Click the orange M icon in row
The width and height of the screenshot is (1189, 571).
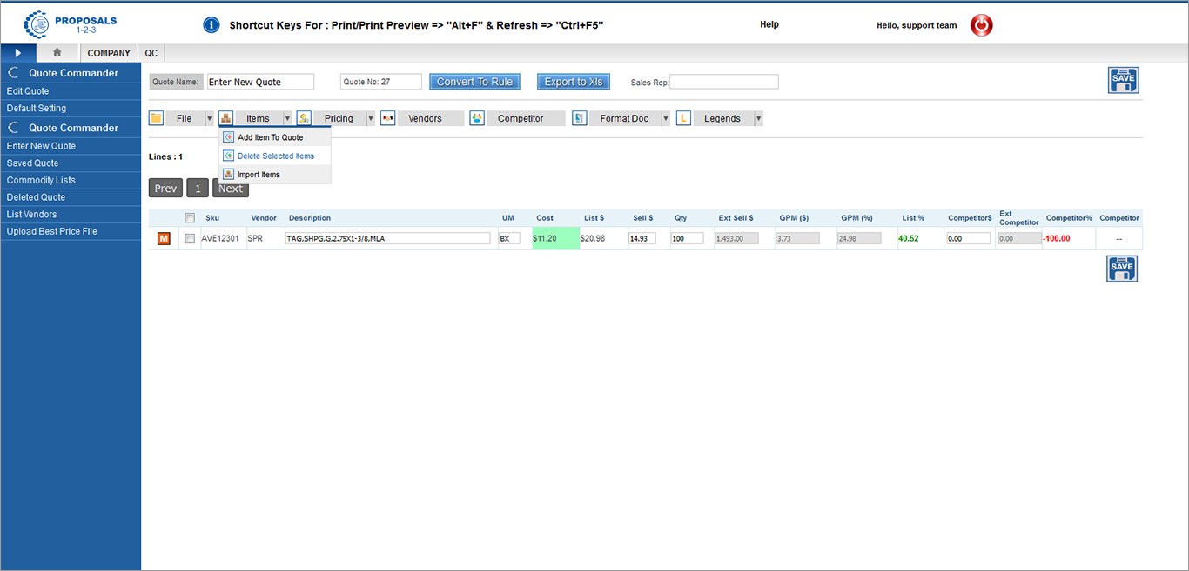(x=164, y=238)
